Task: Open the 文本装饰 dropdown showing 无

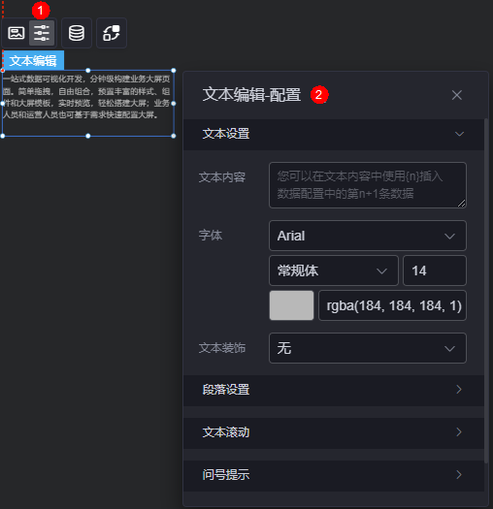Action: [368, 348]
